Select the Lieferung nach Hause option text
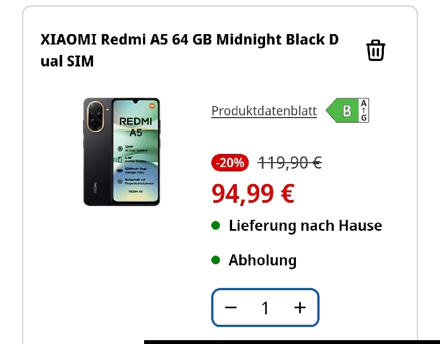 pos(305,225)
